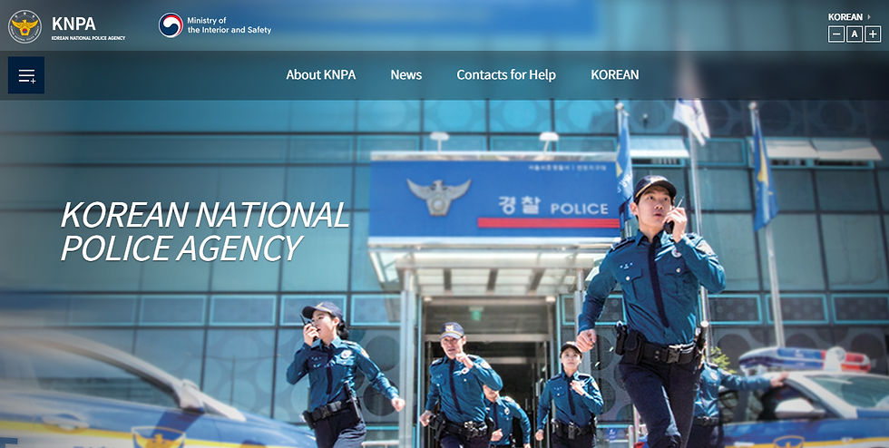Screen dimensions: 889x448
Task: Increase font size with plus button
Action: (x=873, y=34)
